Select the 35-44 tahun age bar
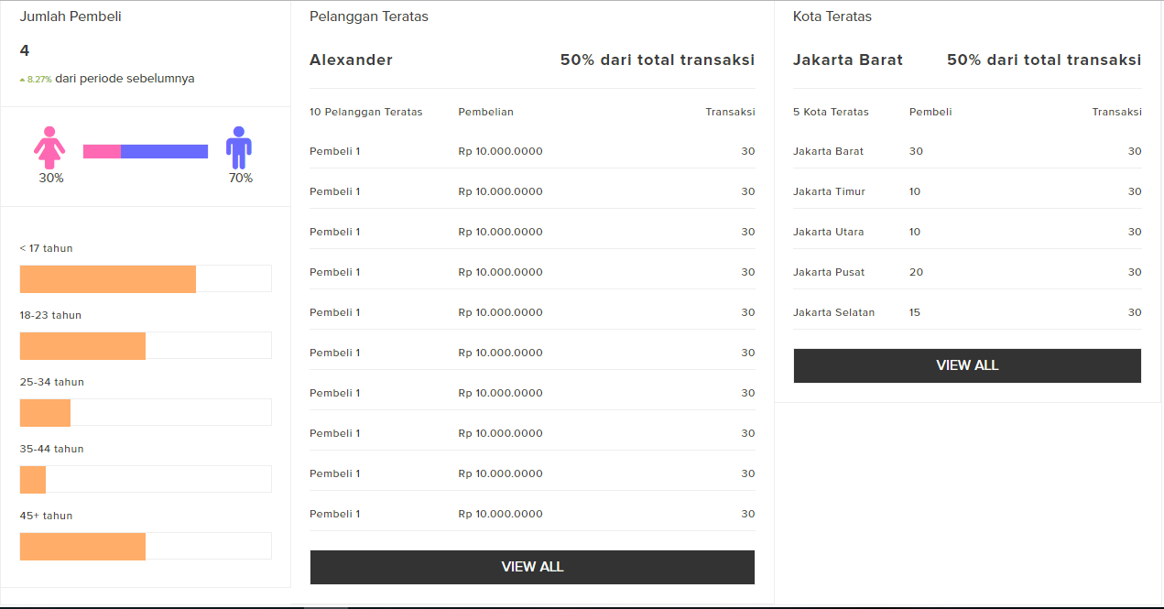The width and height of the screenshot is (1164, 609). pos(146,479)
